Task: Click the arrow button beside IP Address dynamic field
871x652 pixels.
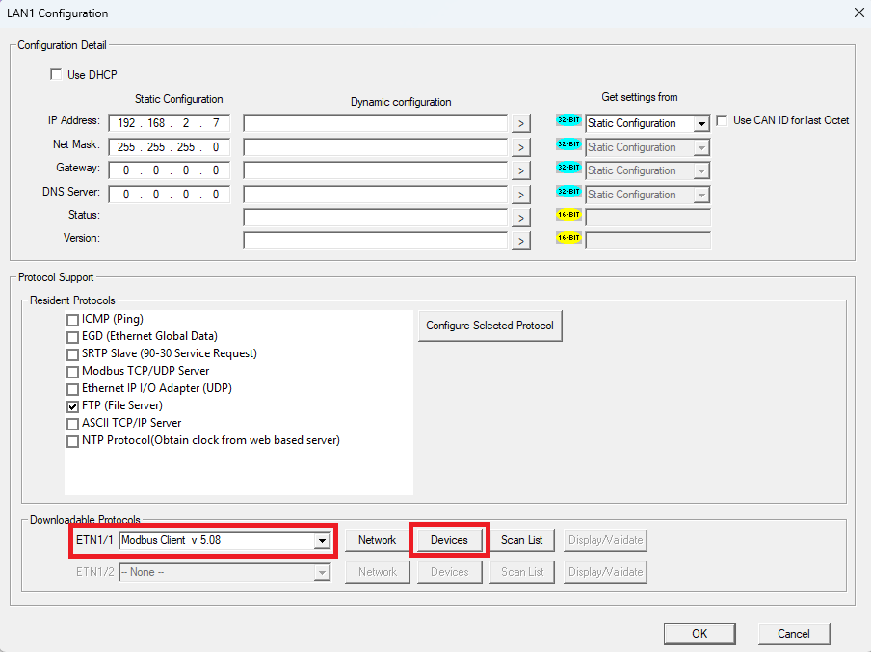Action: tap(520, 123)
